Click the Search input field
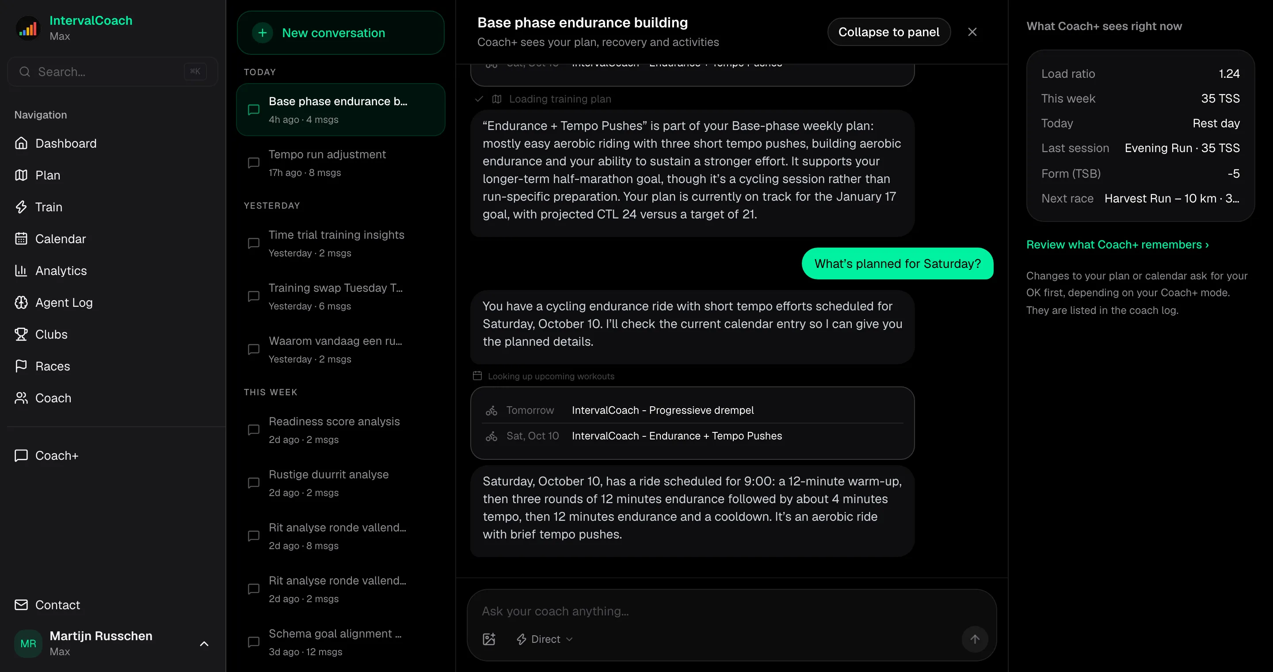 [x=112, y=72]
